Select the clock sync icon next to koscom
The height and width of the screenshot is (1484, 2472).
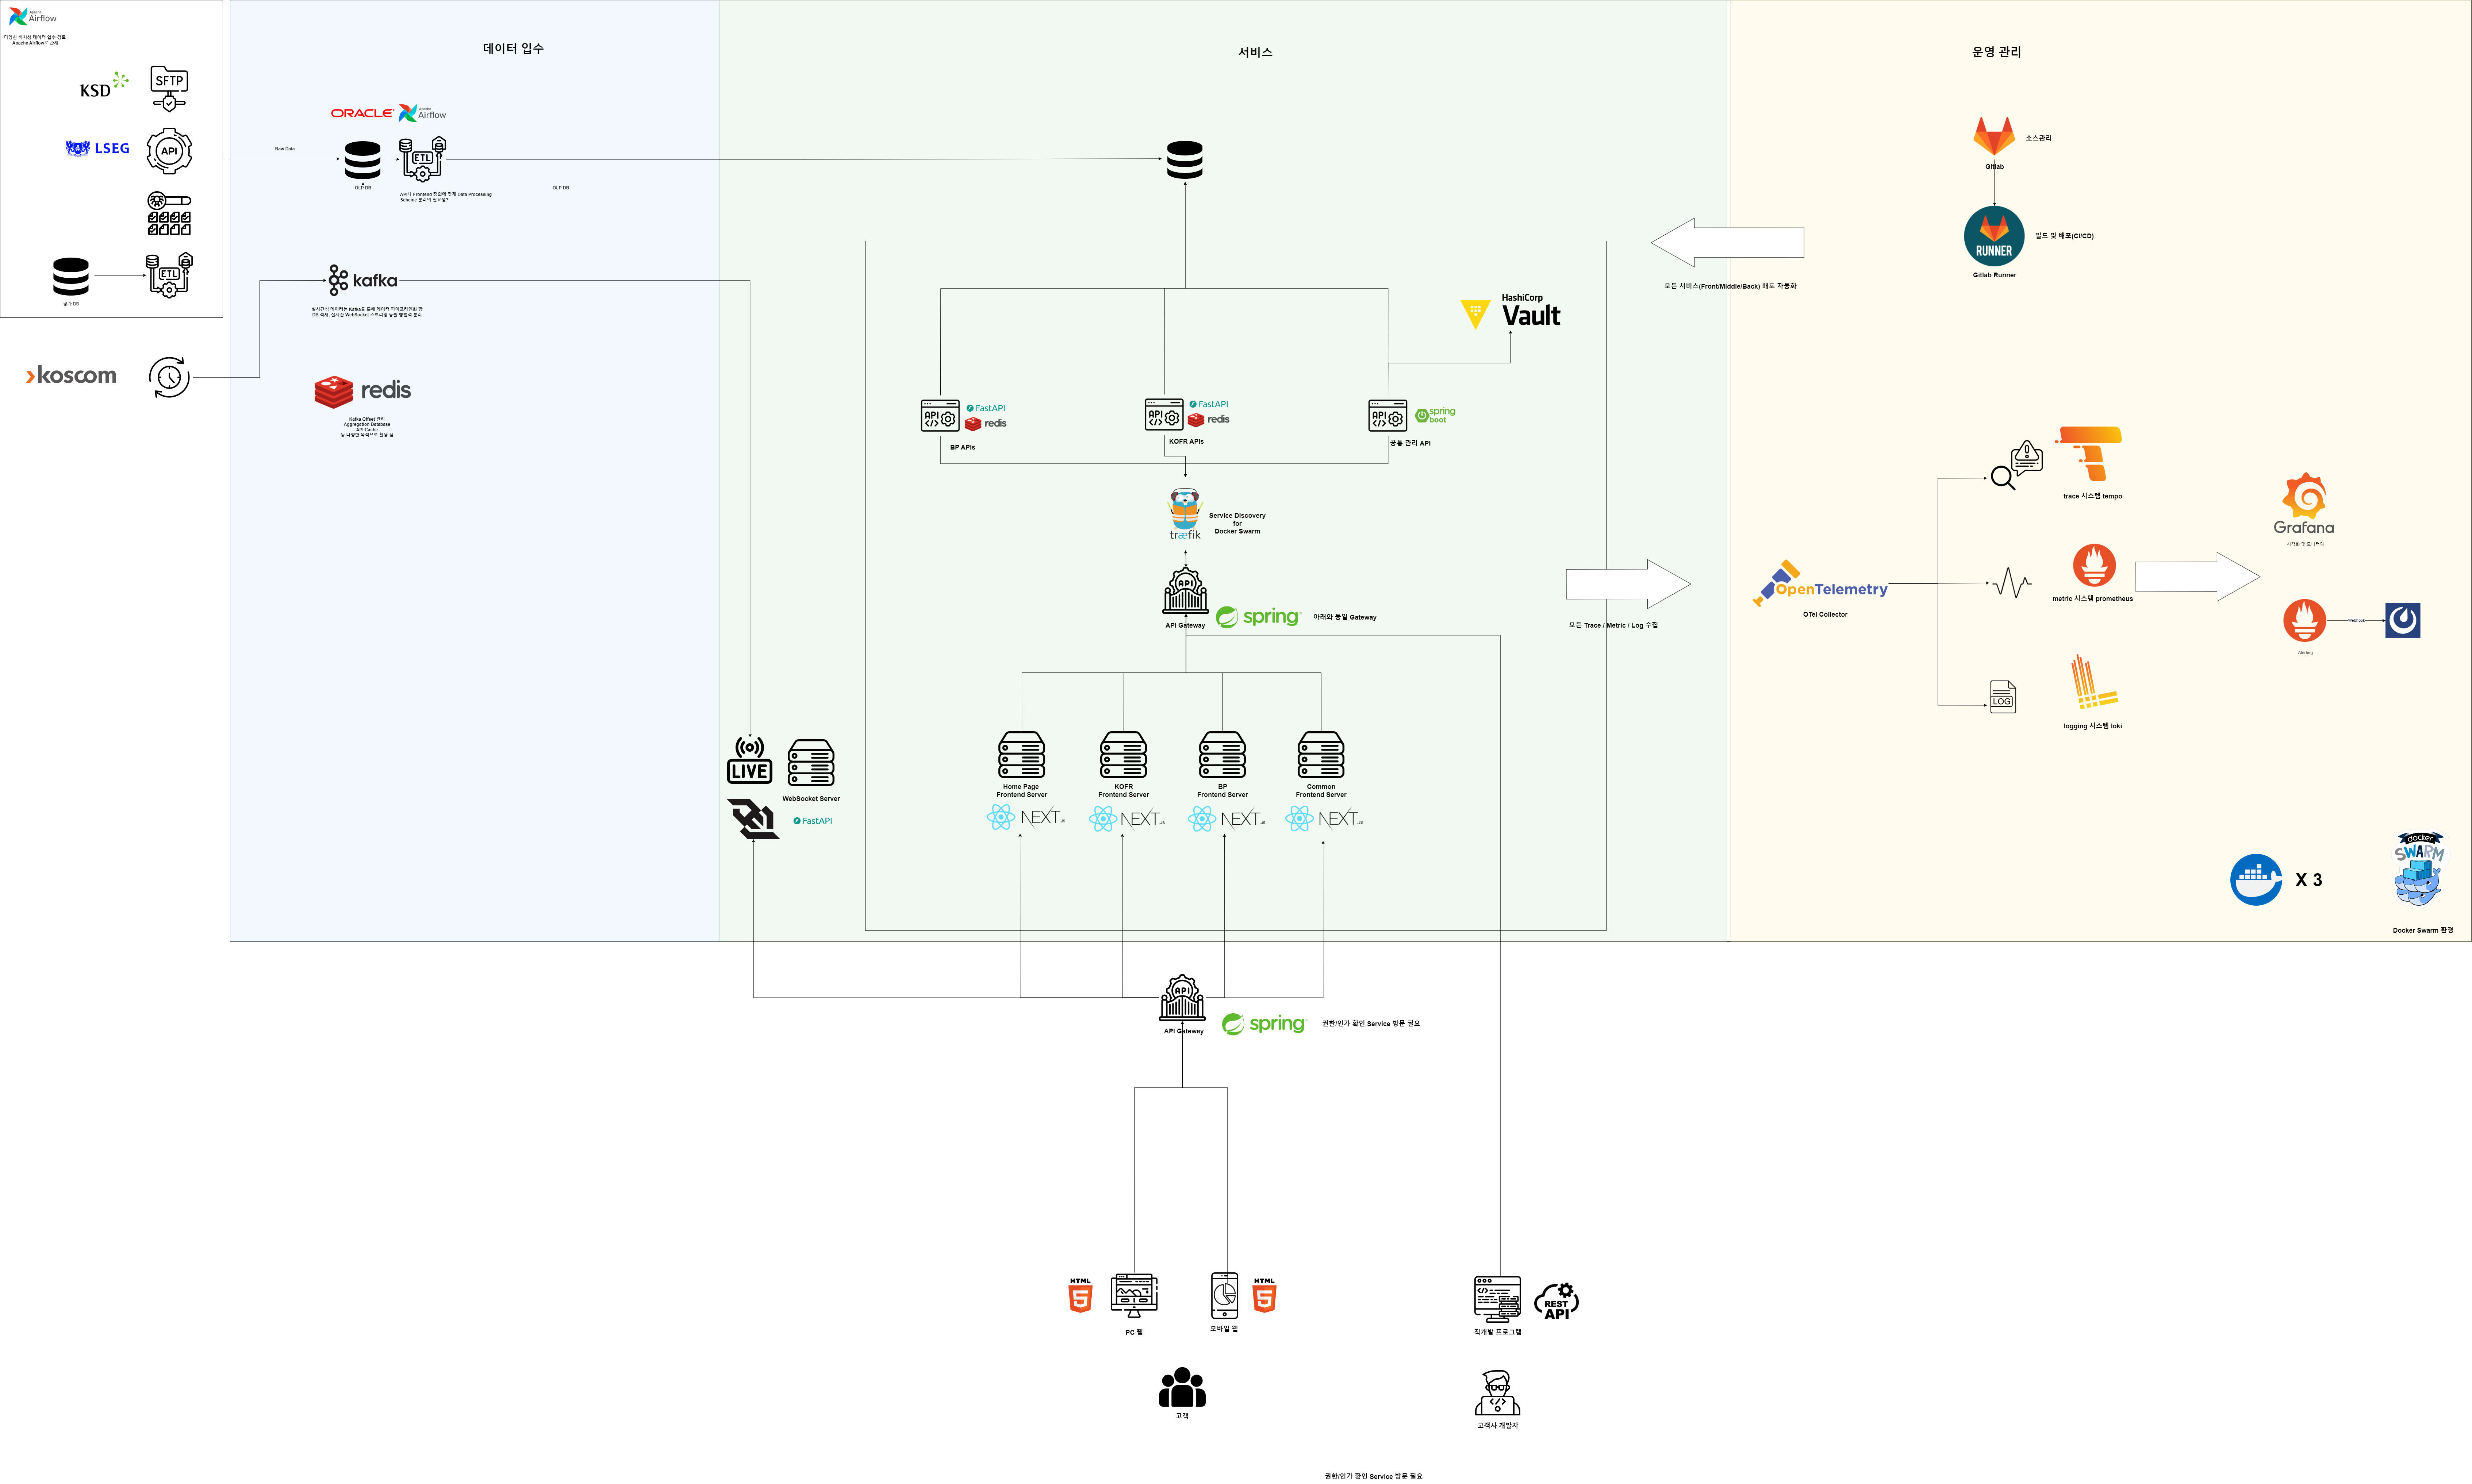[x=169, y=377]
